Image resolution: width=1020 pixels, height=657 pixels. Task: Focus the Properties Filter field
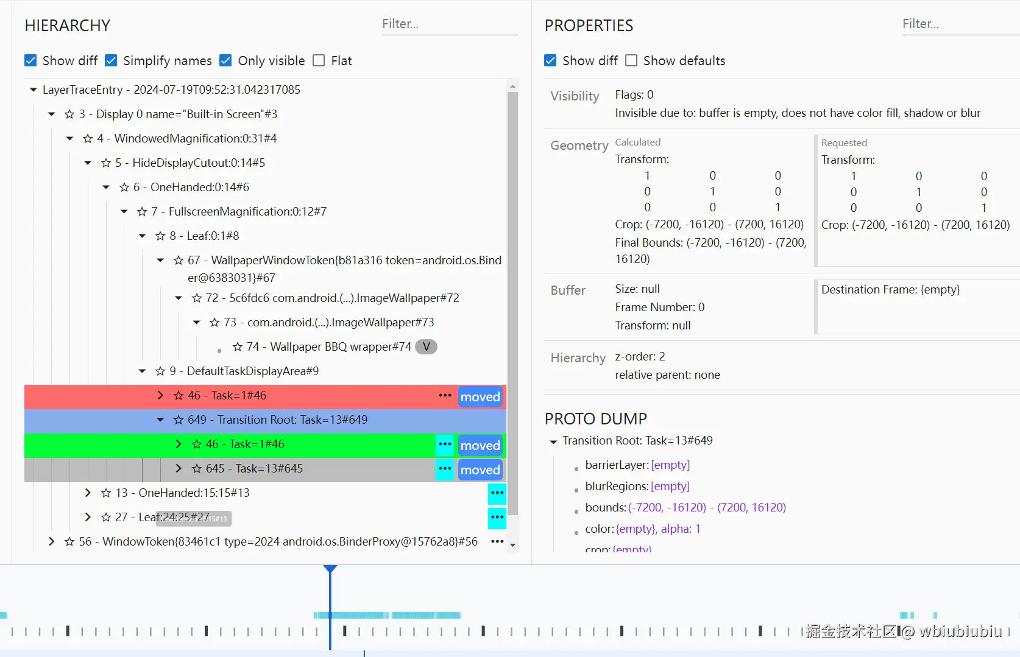(961, 24)
